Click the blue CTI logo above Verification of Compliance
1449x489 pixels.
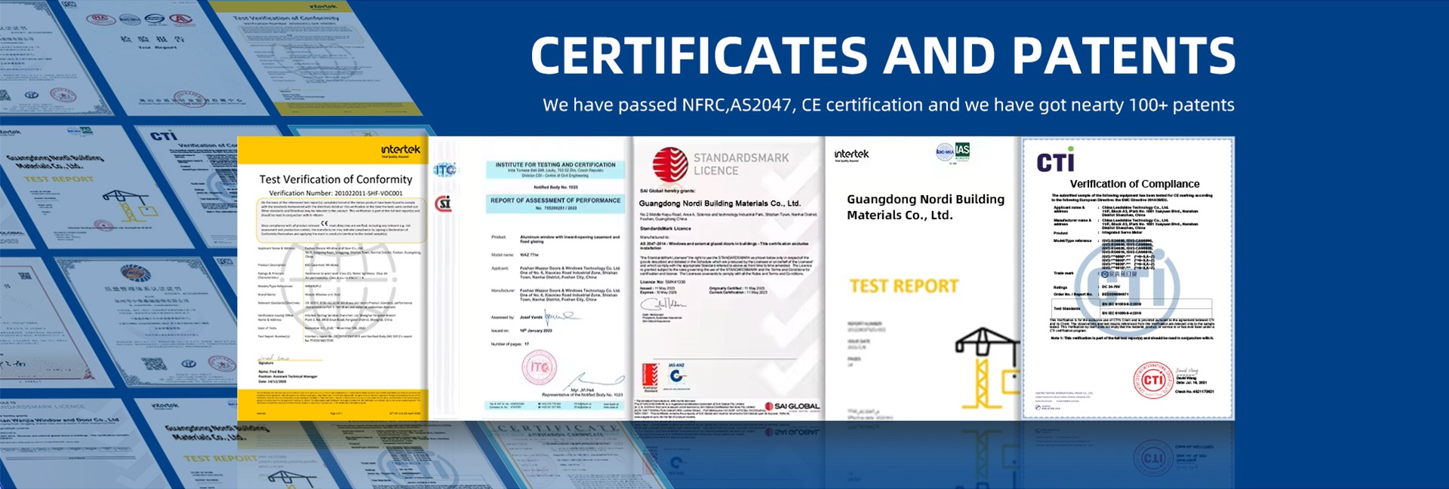click(1055, 160)
